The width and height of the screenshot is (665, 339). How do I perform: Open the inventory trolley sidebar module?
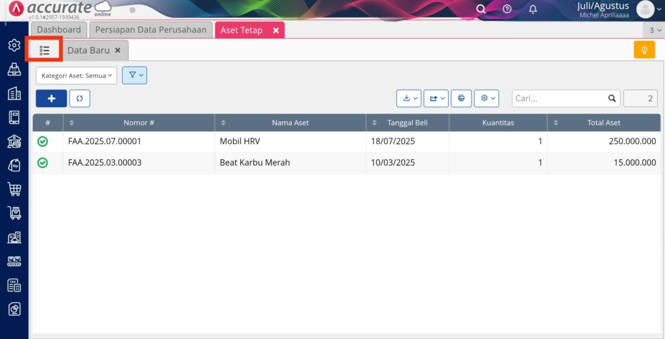(x=14, y=213)
